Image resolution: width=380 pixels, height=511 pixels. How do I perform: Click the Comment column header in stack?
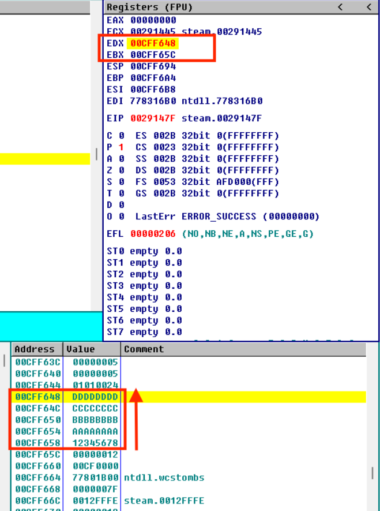(x=144, y=349)
